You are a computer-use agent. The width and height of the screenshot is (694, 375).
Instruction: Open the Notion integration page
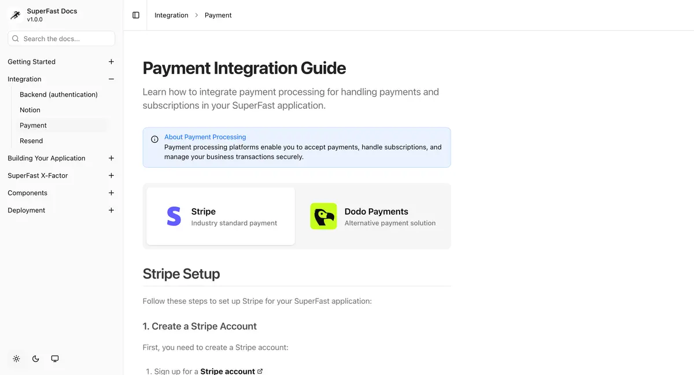pyautogui.click(x=29, y=109)
